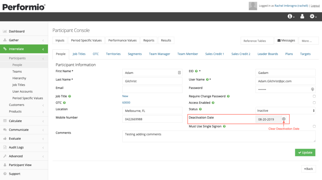
Task: Switch to the Job Titles tab
Action: tap(79, 54)
